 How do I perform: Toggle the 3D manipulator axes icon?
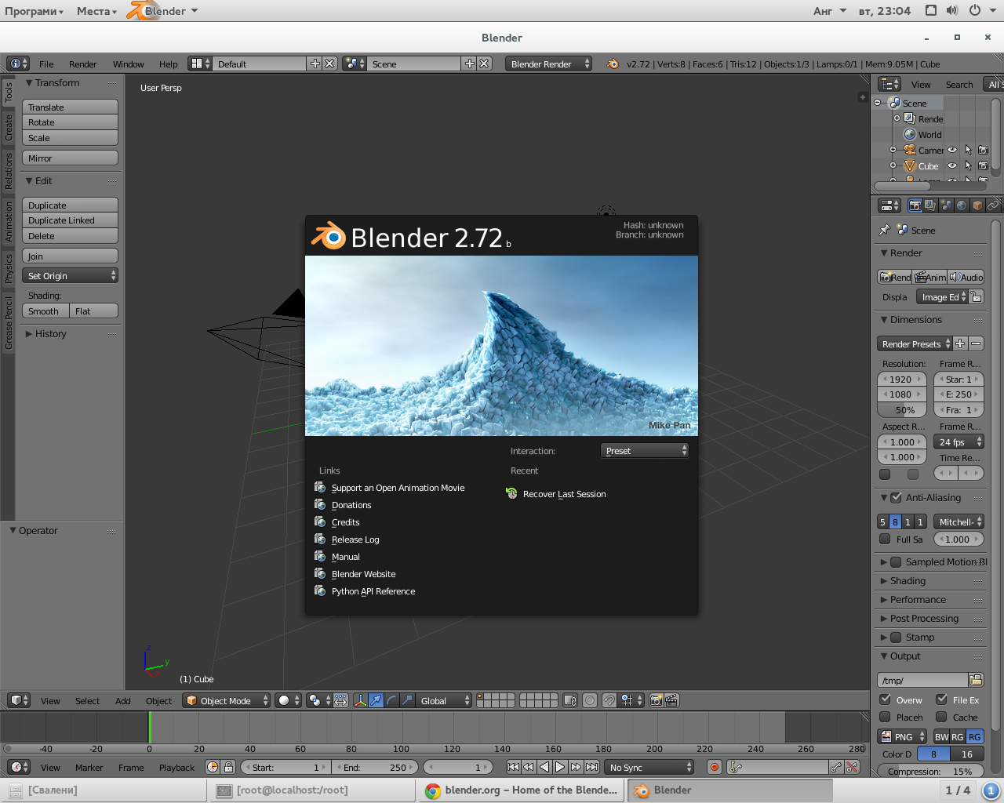pos(360,700)
